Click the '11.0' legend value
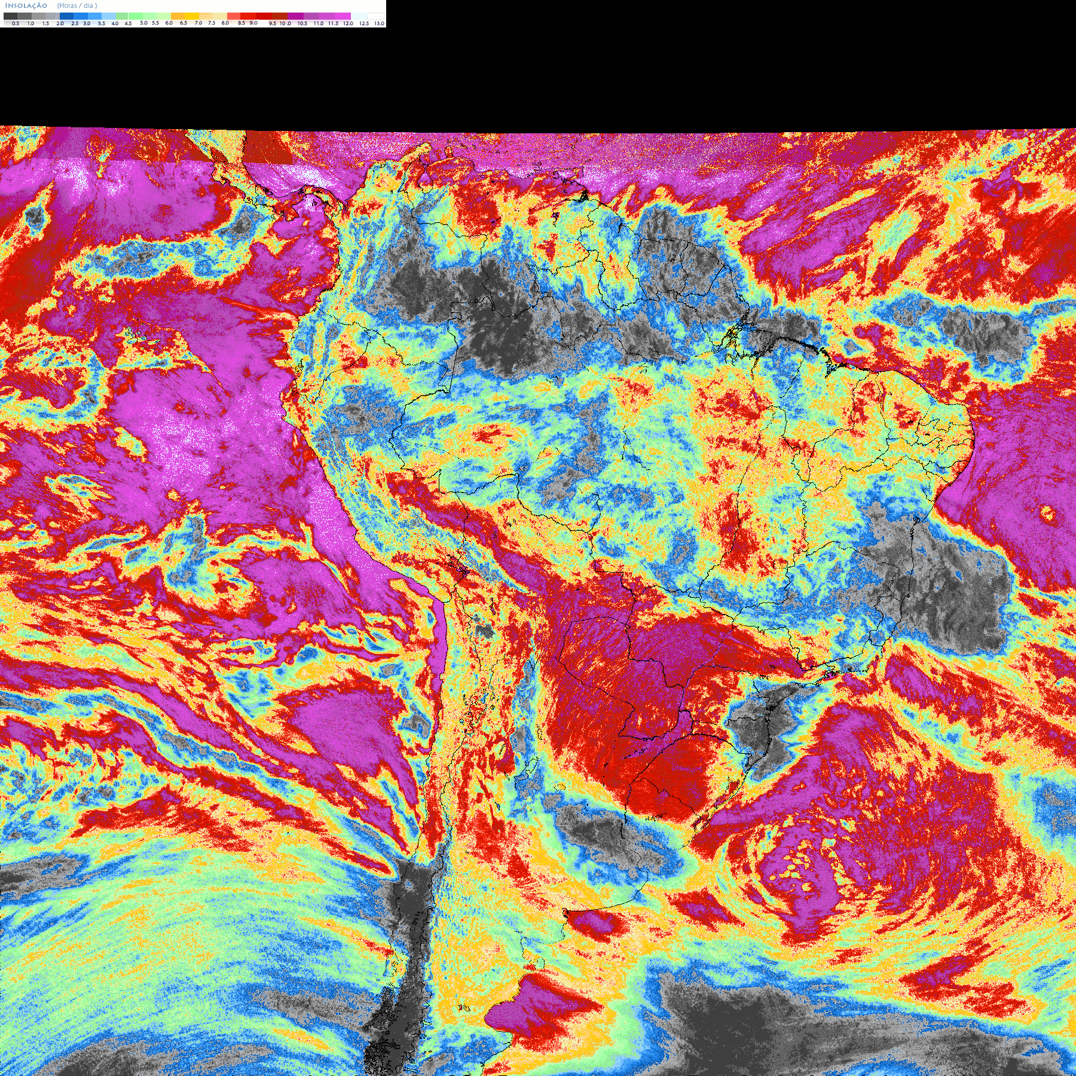The image size is (1076, 1076). coord(319,23)
